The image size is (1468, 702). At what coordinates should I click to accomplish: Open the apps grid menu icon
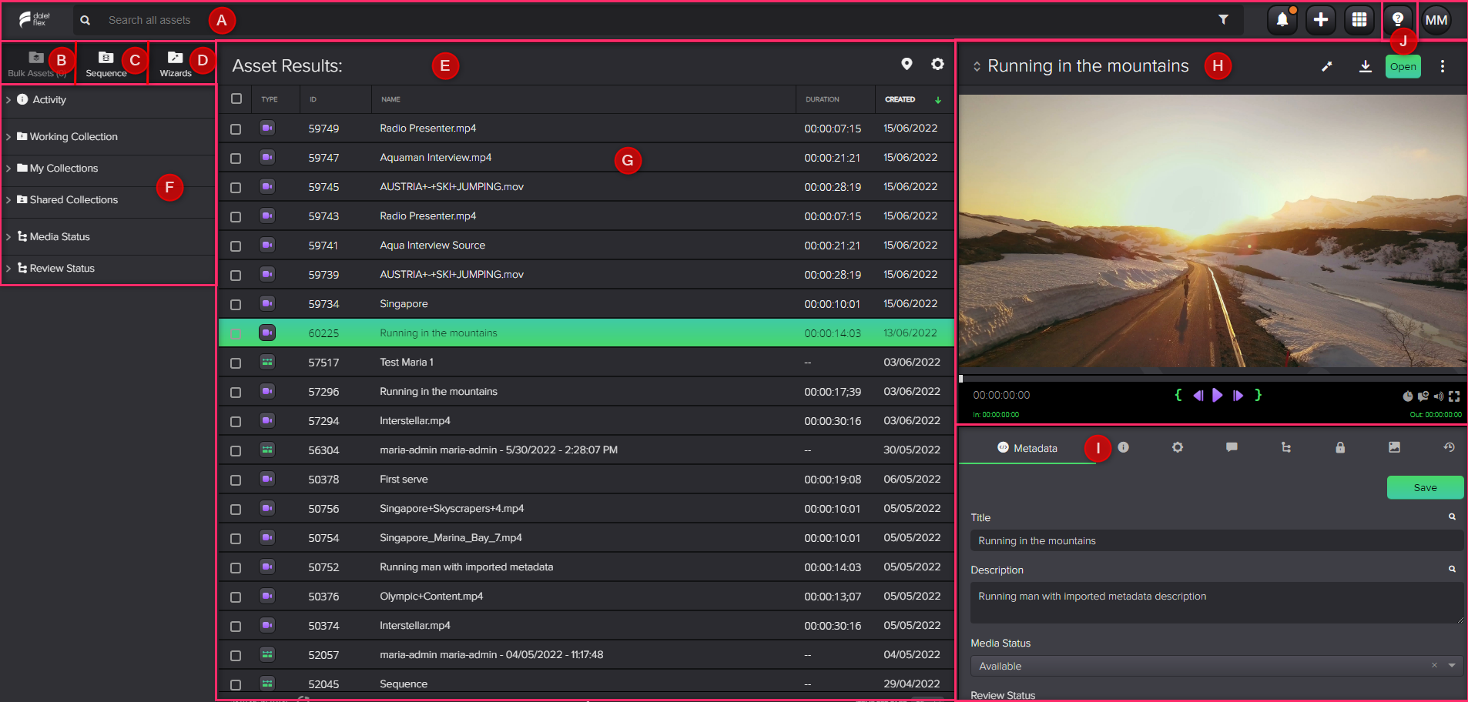[x=1359, y=20]
